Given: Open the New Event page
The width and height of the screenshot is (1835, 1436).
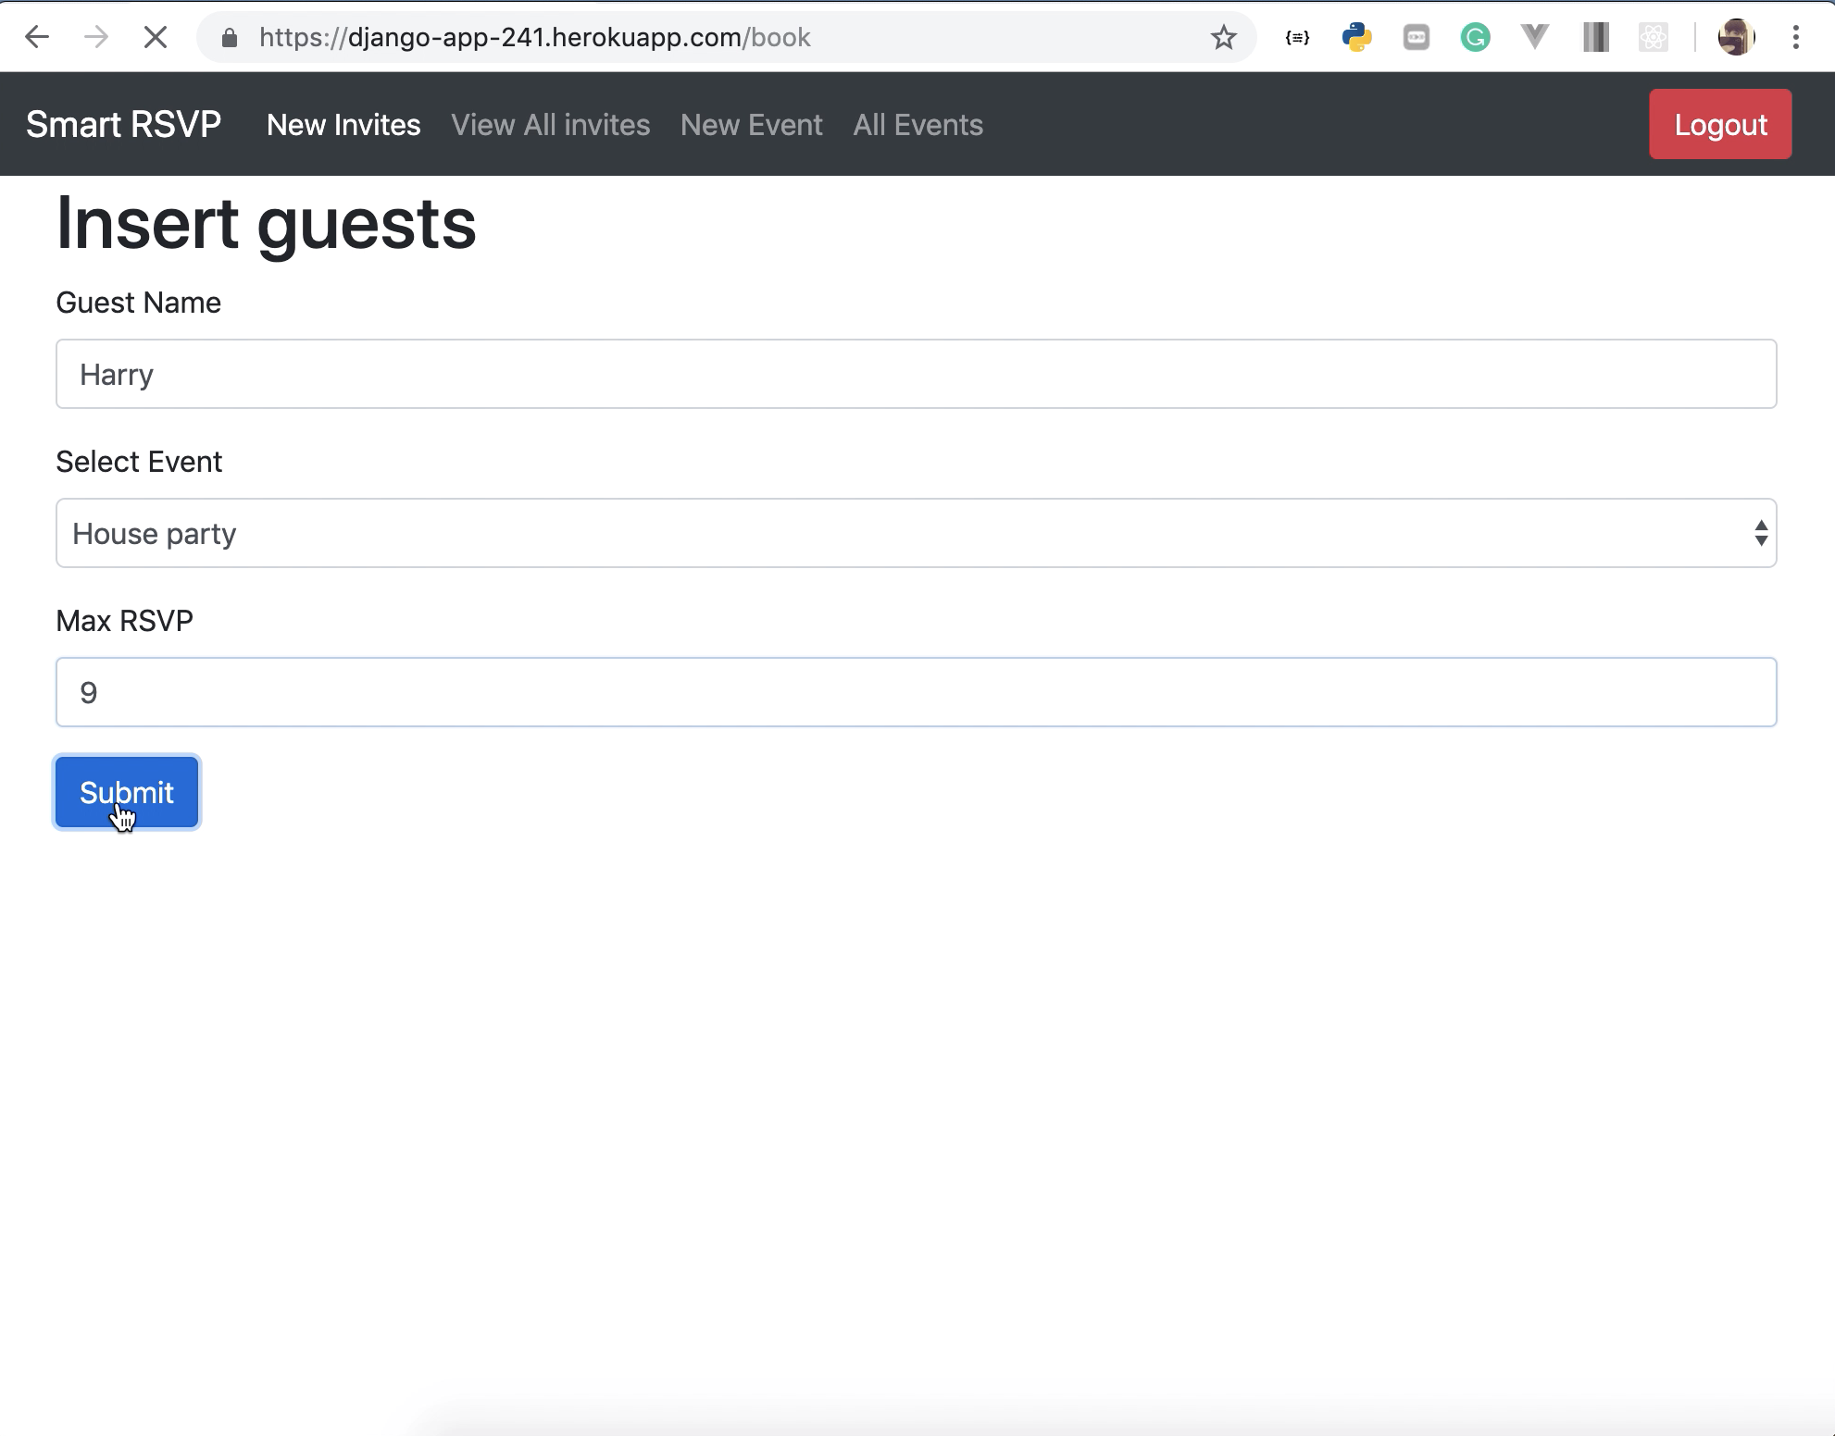Looking at the screenshot, I should click(x=751, y=125).
